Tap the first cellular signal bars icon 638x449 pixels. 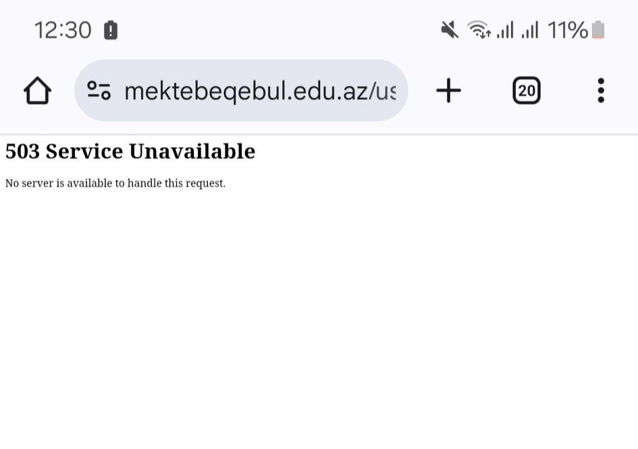coord(505,30)
